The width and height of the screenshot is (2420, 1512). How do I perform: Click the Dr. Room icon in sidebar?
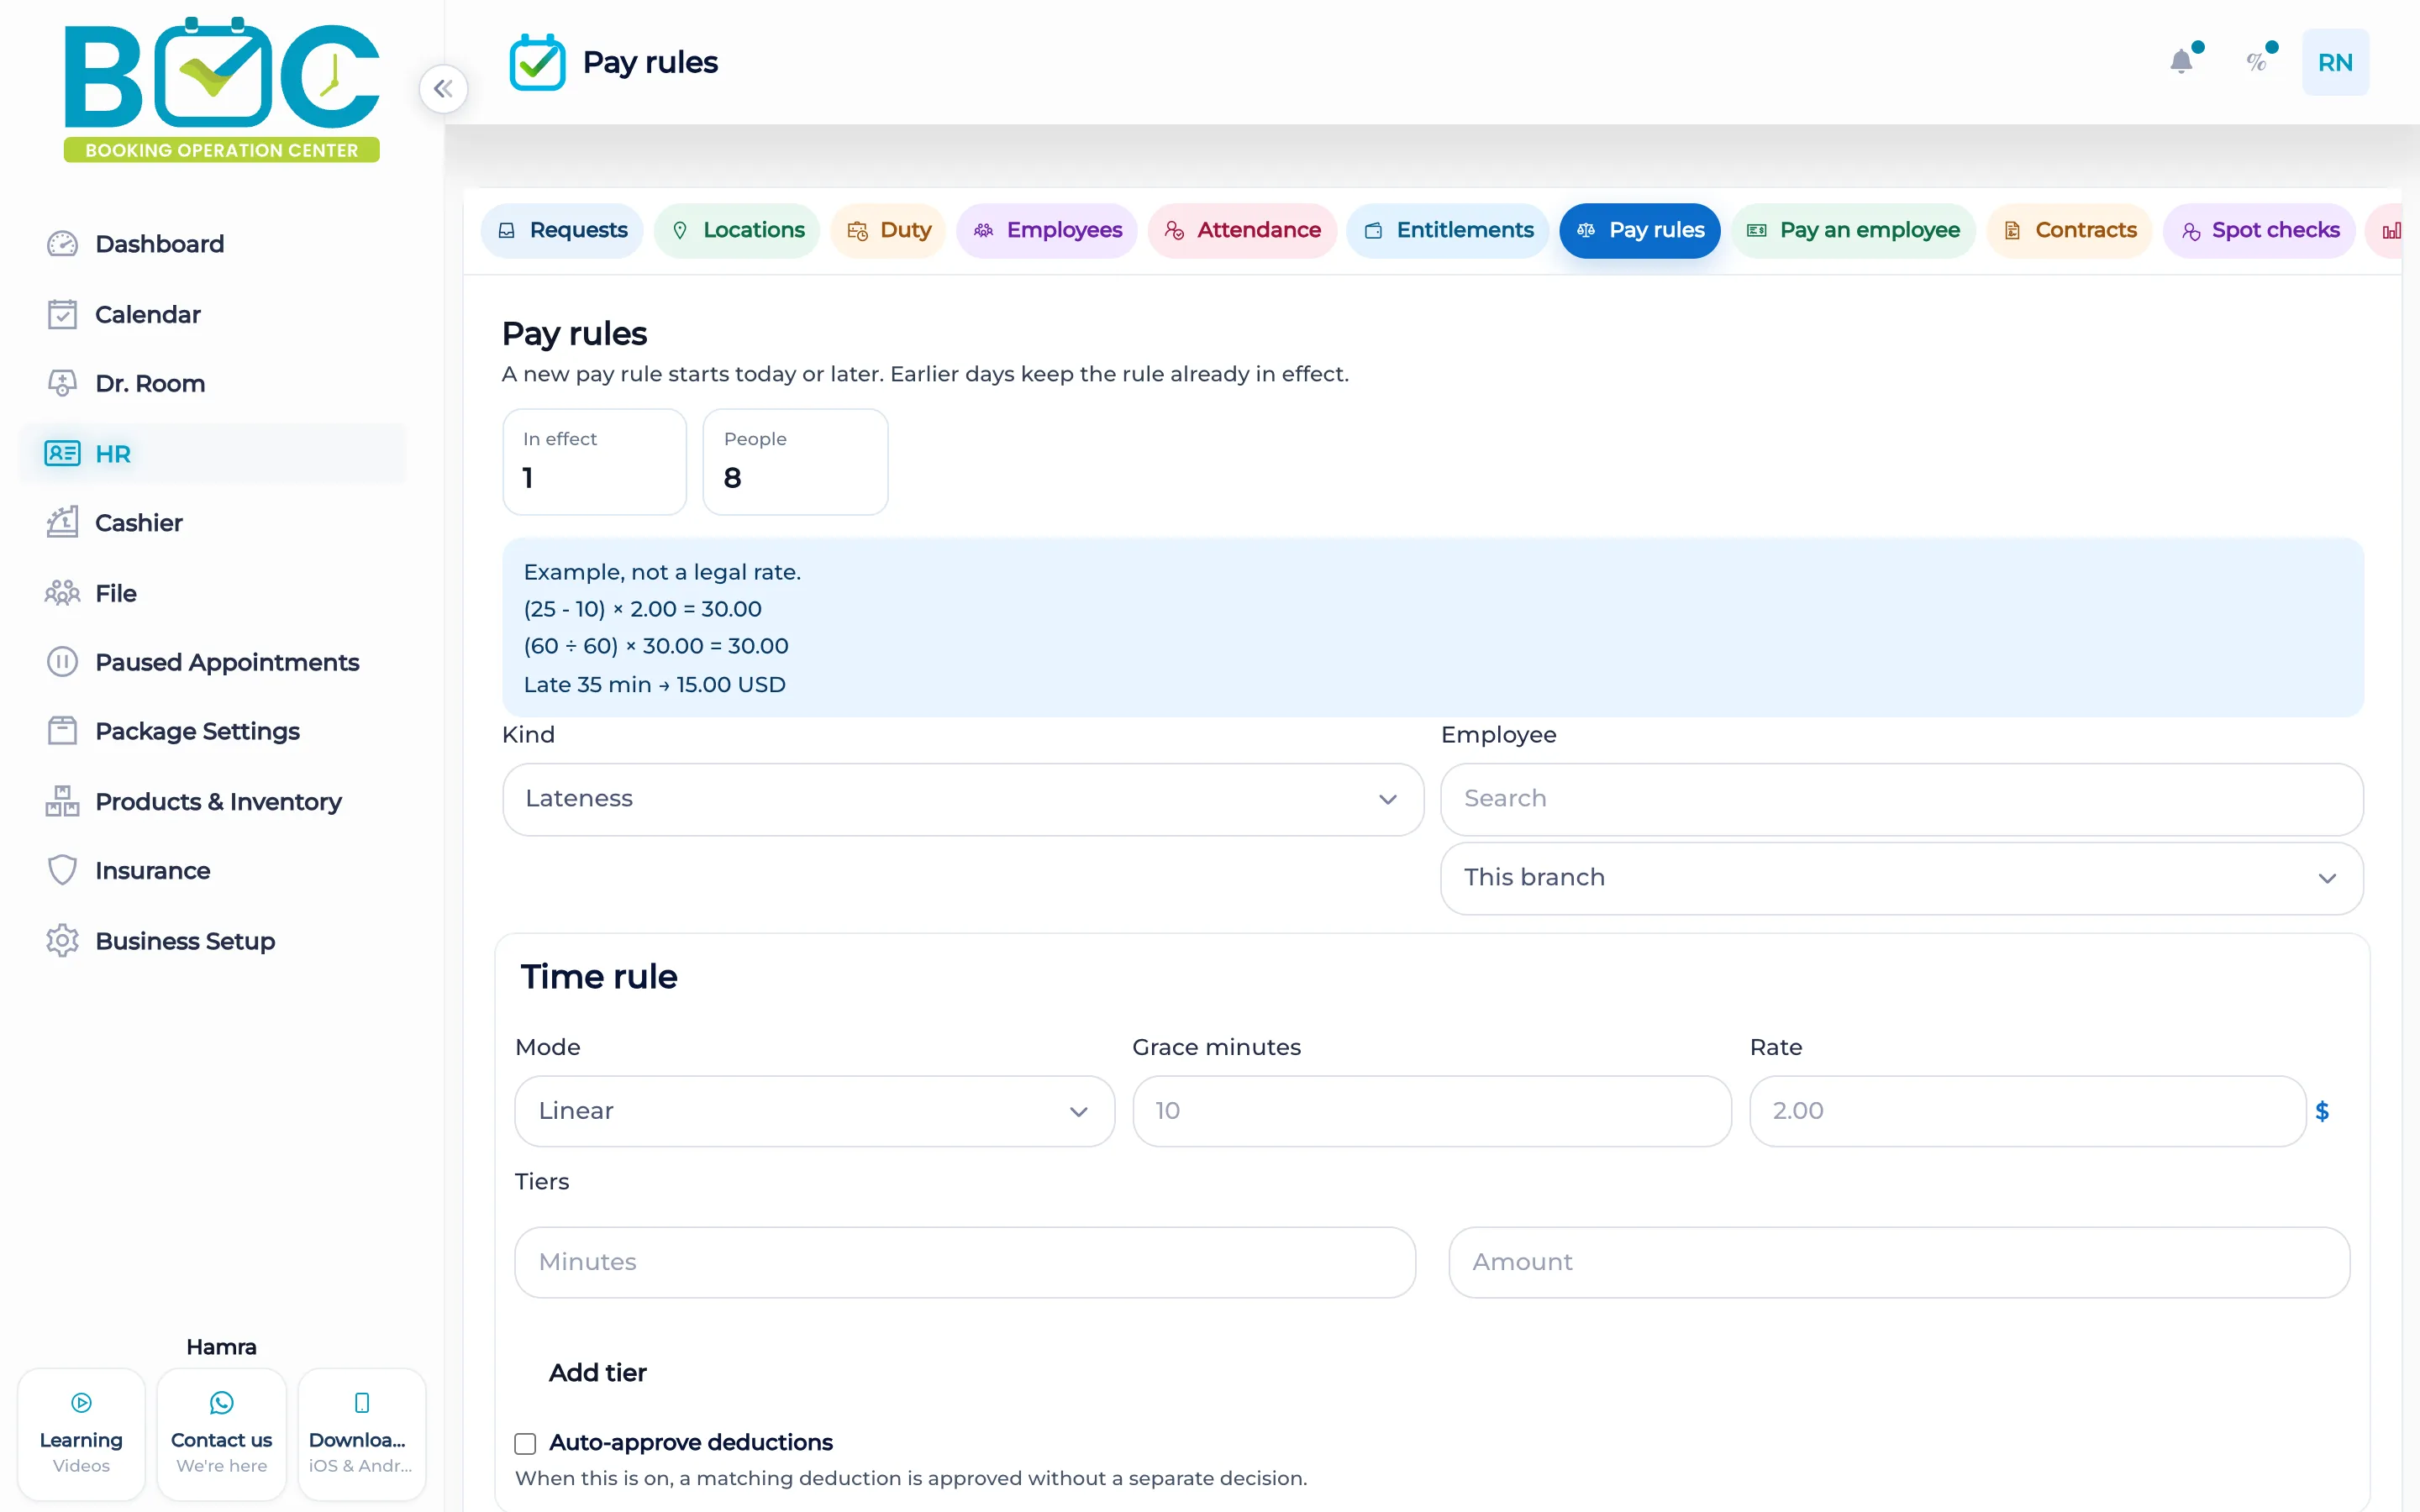tap(62, 383)
